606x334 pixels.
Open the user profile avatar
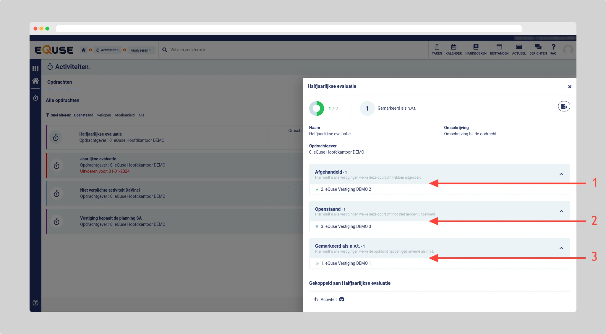[x=568, y=50]
